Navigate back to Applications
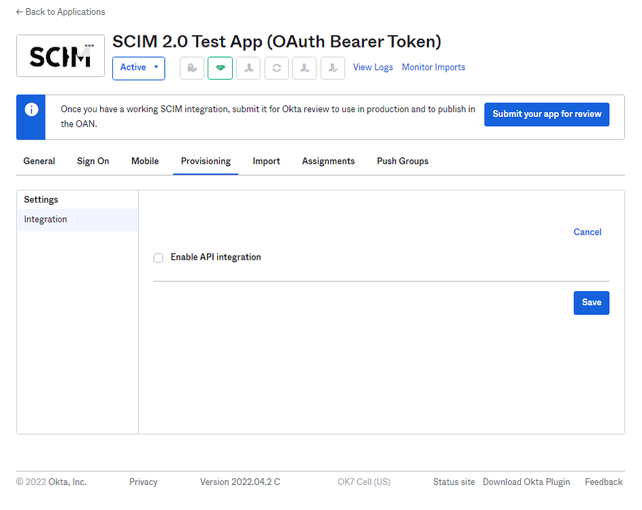Image resolution: width=642 pixels, height=510 pixels. coord(60,12)
